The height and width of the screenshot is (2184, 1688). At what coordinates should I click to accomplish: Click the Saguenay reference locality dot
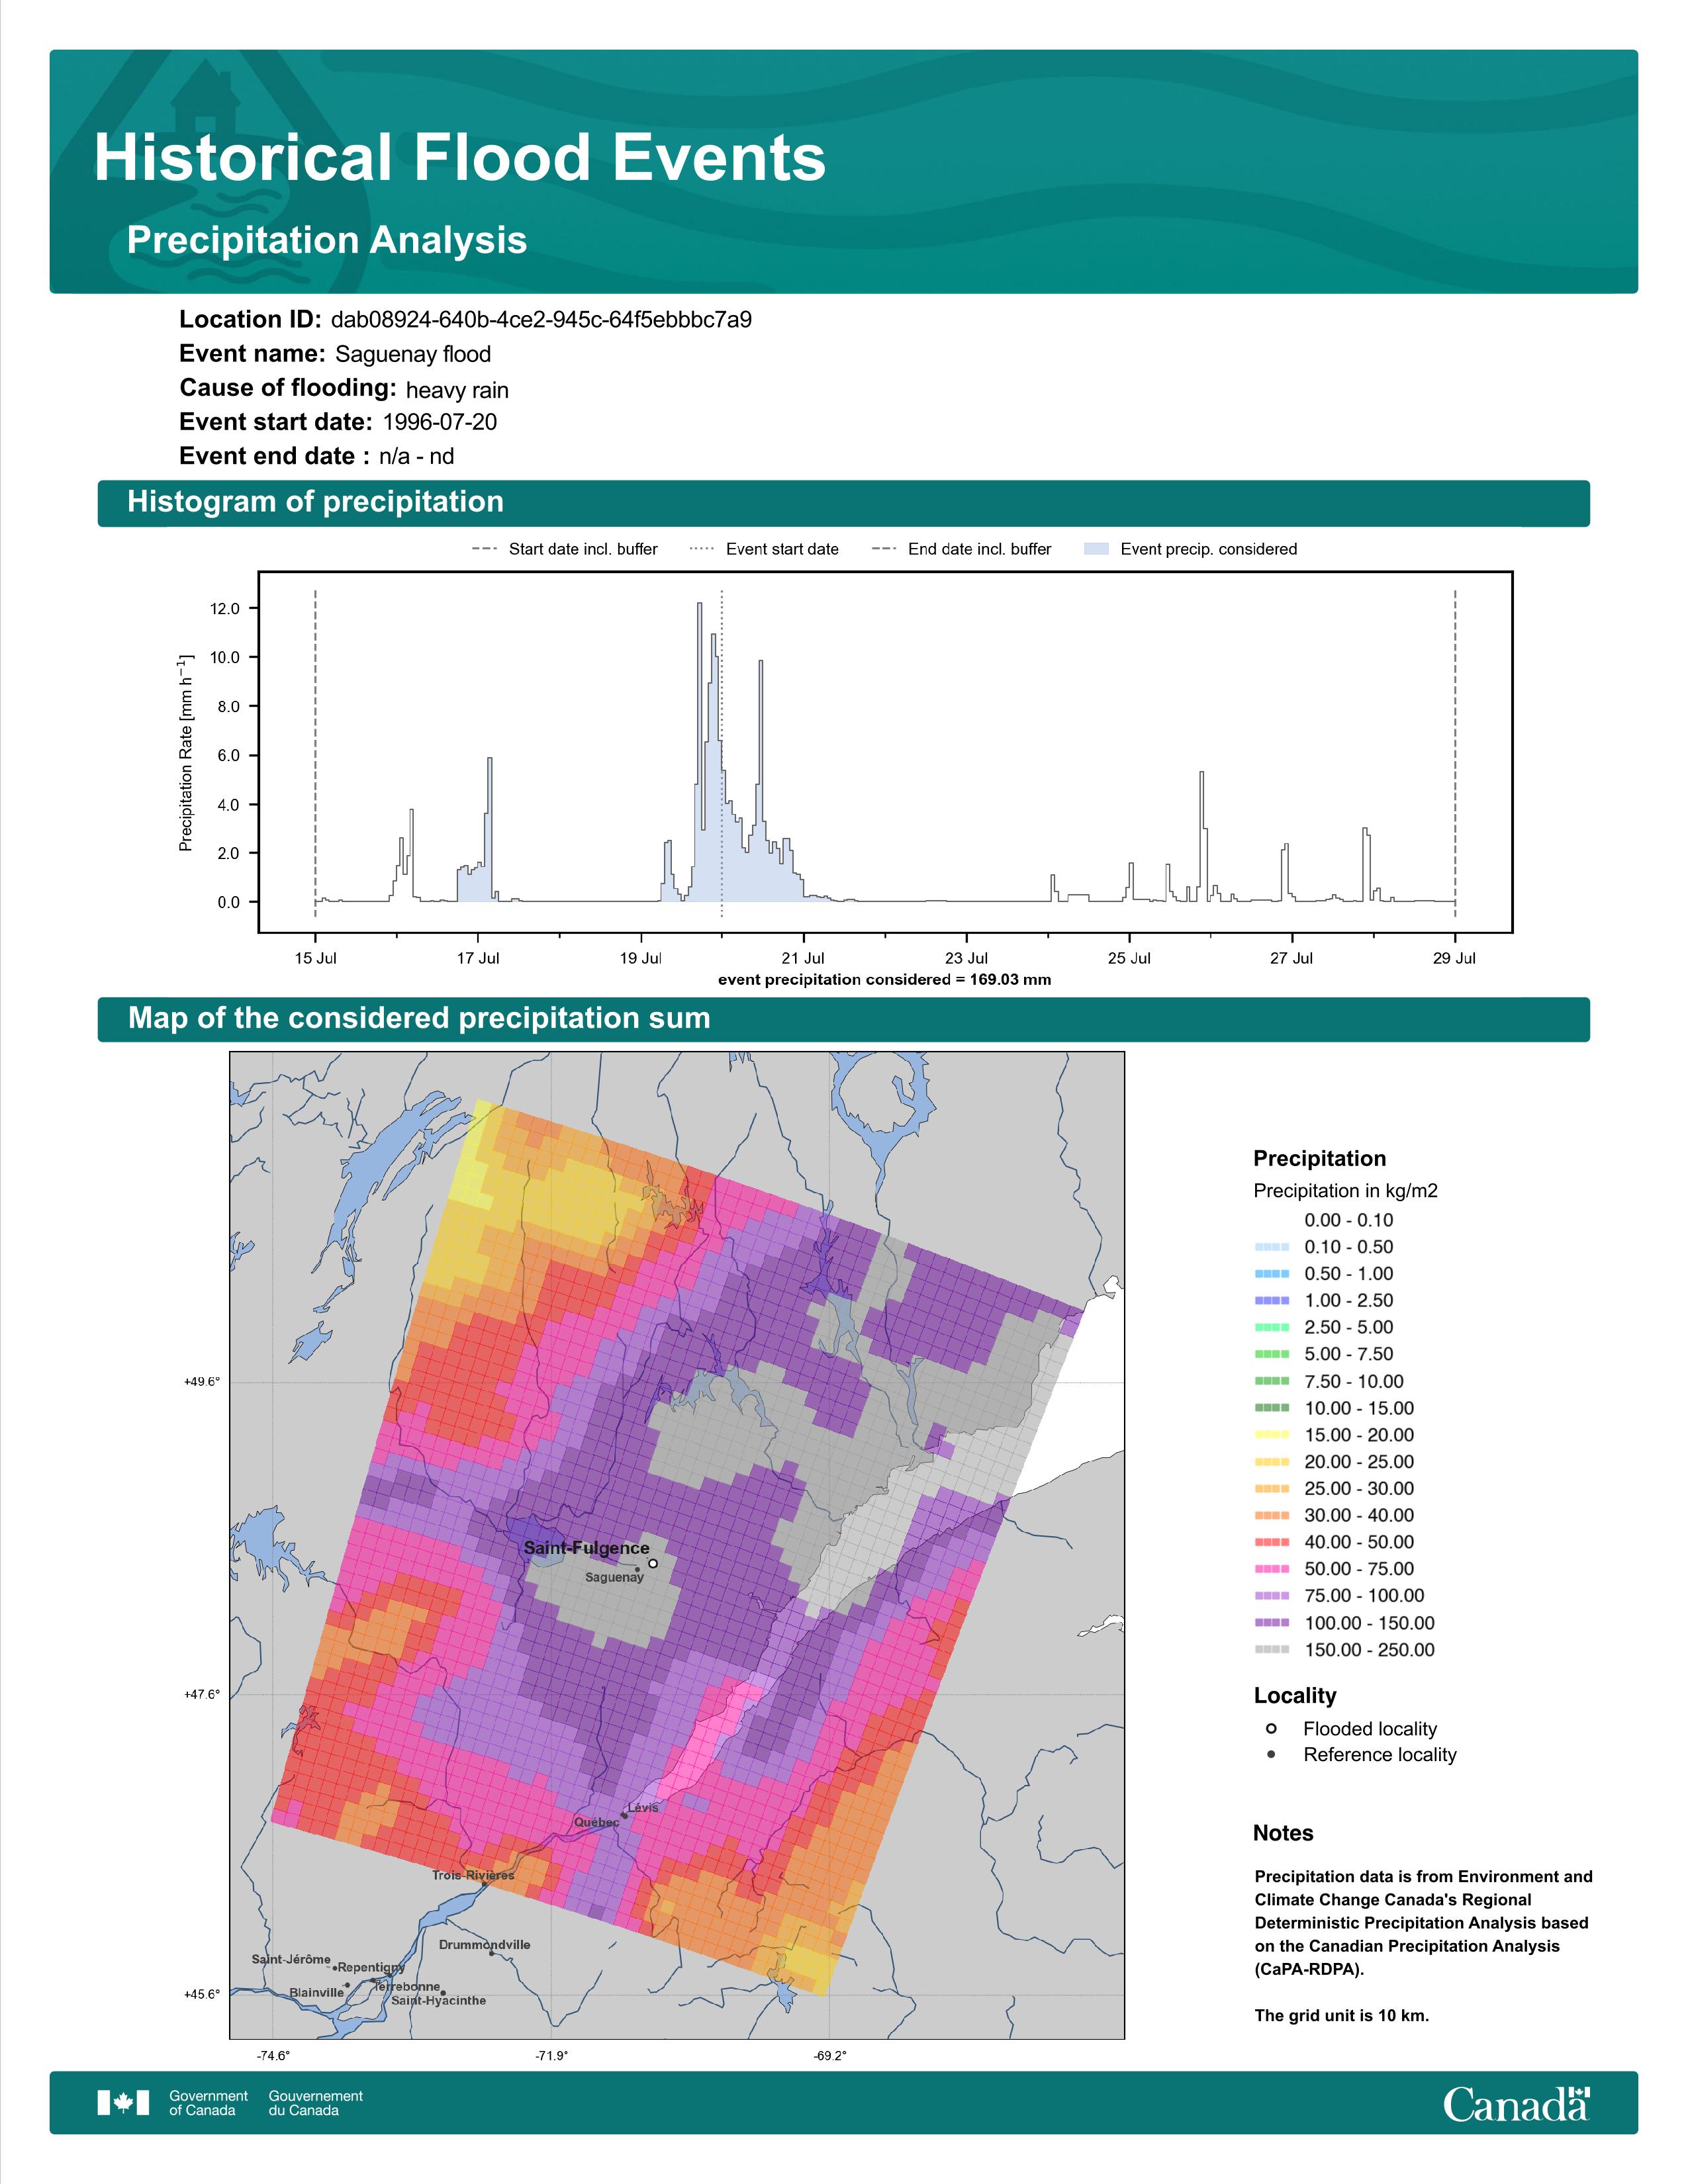(x=637, y=1569)
